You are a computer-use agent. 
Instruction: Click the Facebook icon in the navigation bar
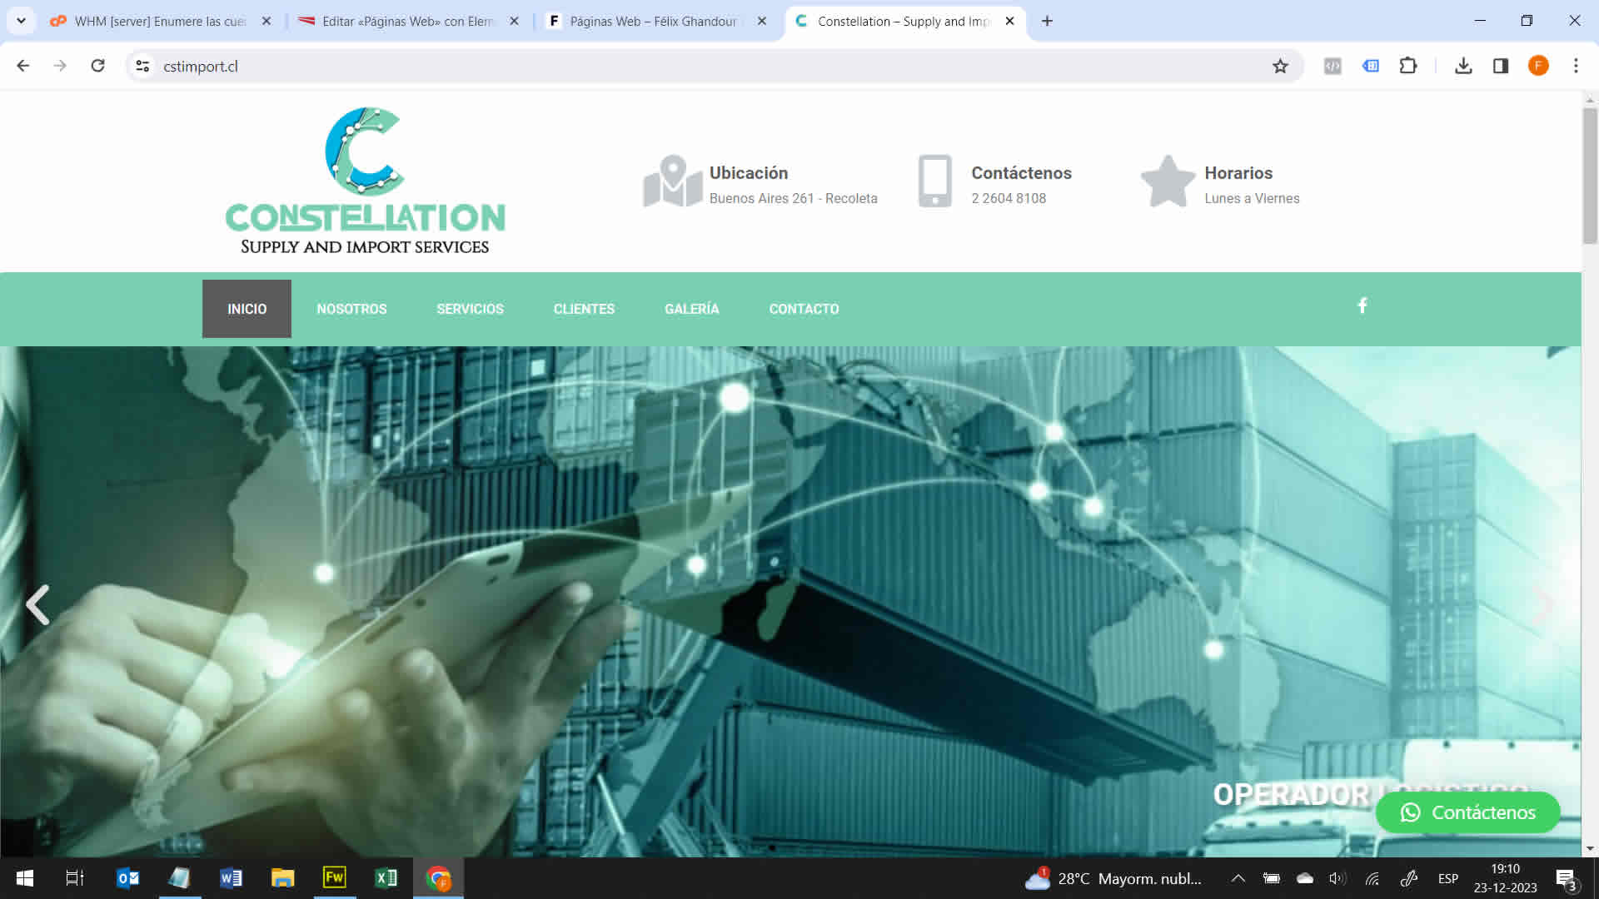tap(1362, 305)
